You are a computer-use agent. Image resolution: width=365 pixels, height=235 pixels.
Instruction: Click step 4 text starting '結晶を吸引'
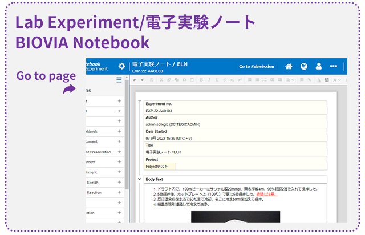tap(183, 205)
